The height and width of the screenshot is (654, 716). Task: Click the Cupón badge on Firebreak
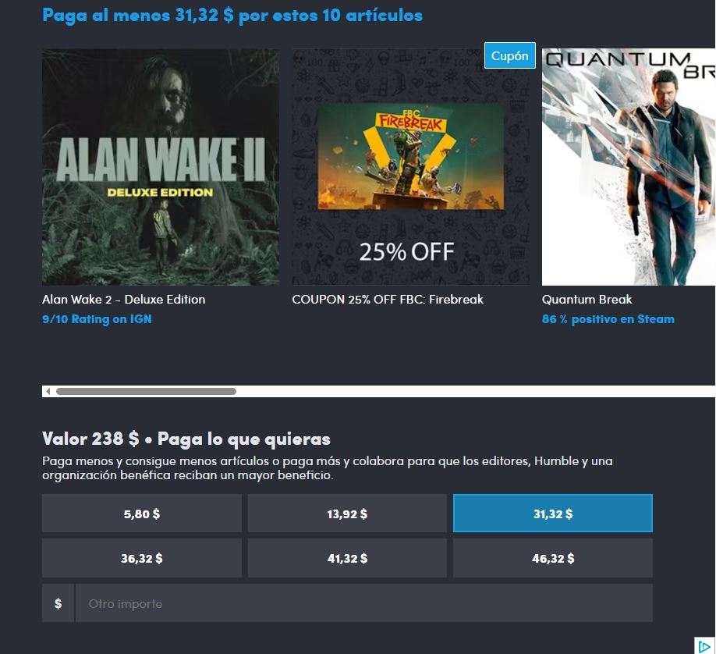[509, 55]
